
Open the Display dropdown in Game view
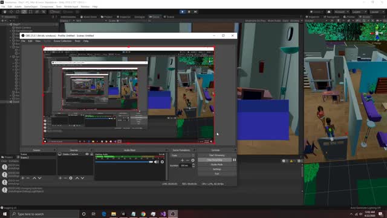coord(67,21)
